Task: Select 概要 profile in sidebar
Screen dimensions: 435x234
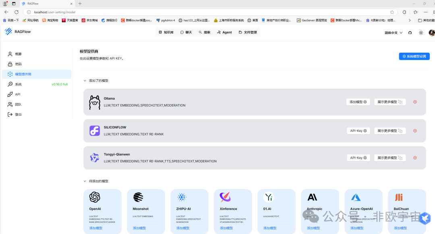Action: (x=37, y=54)
